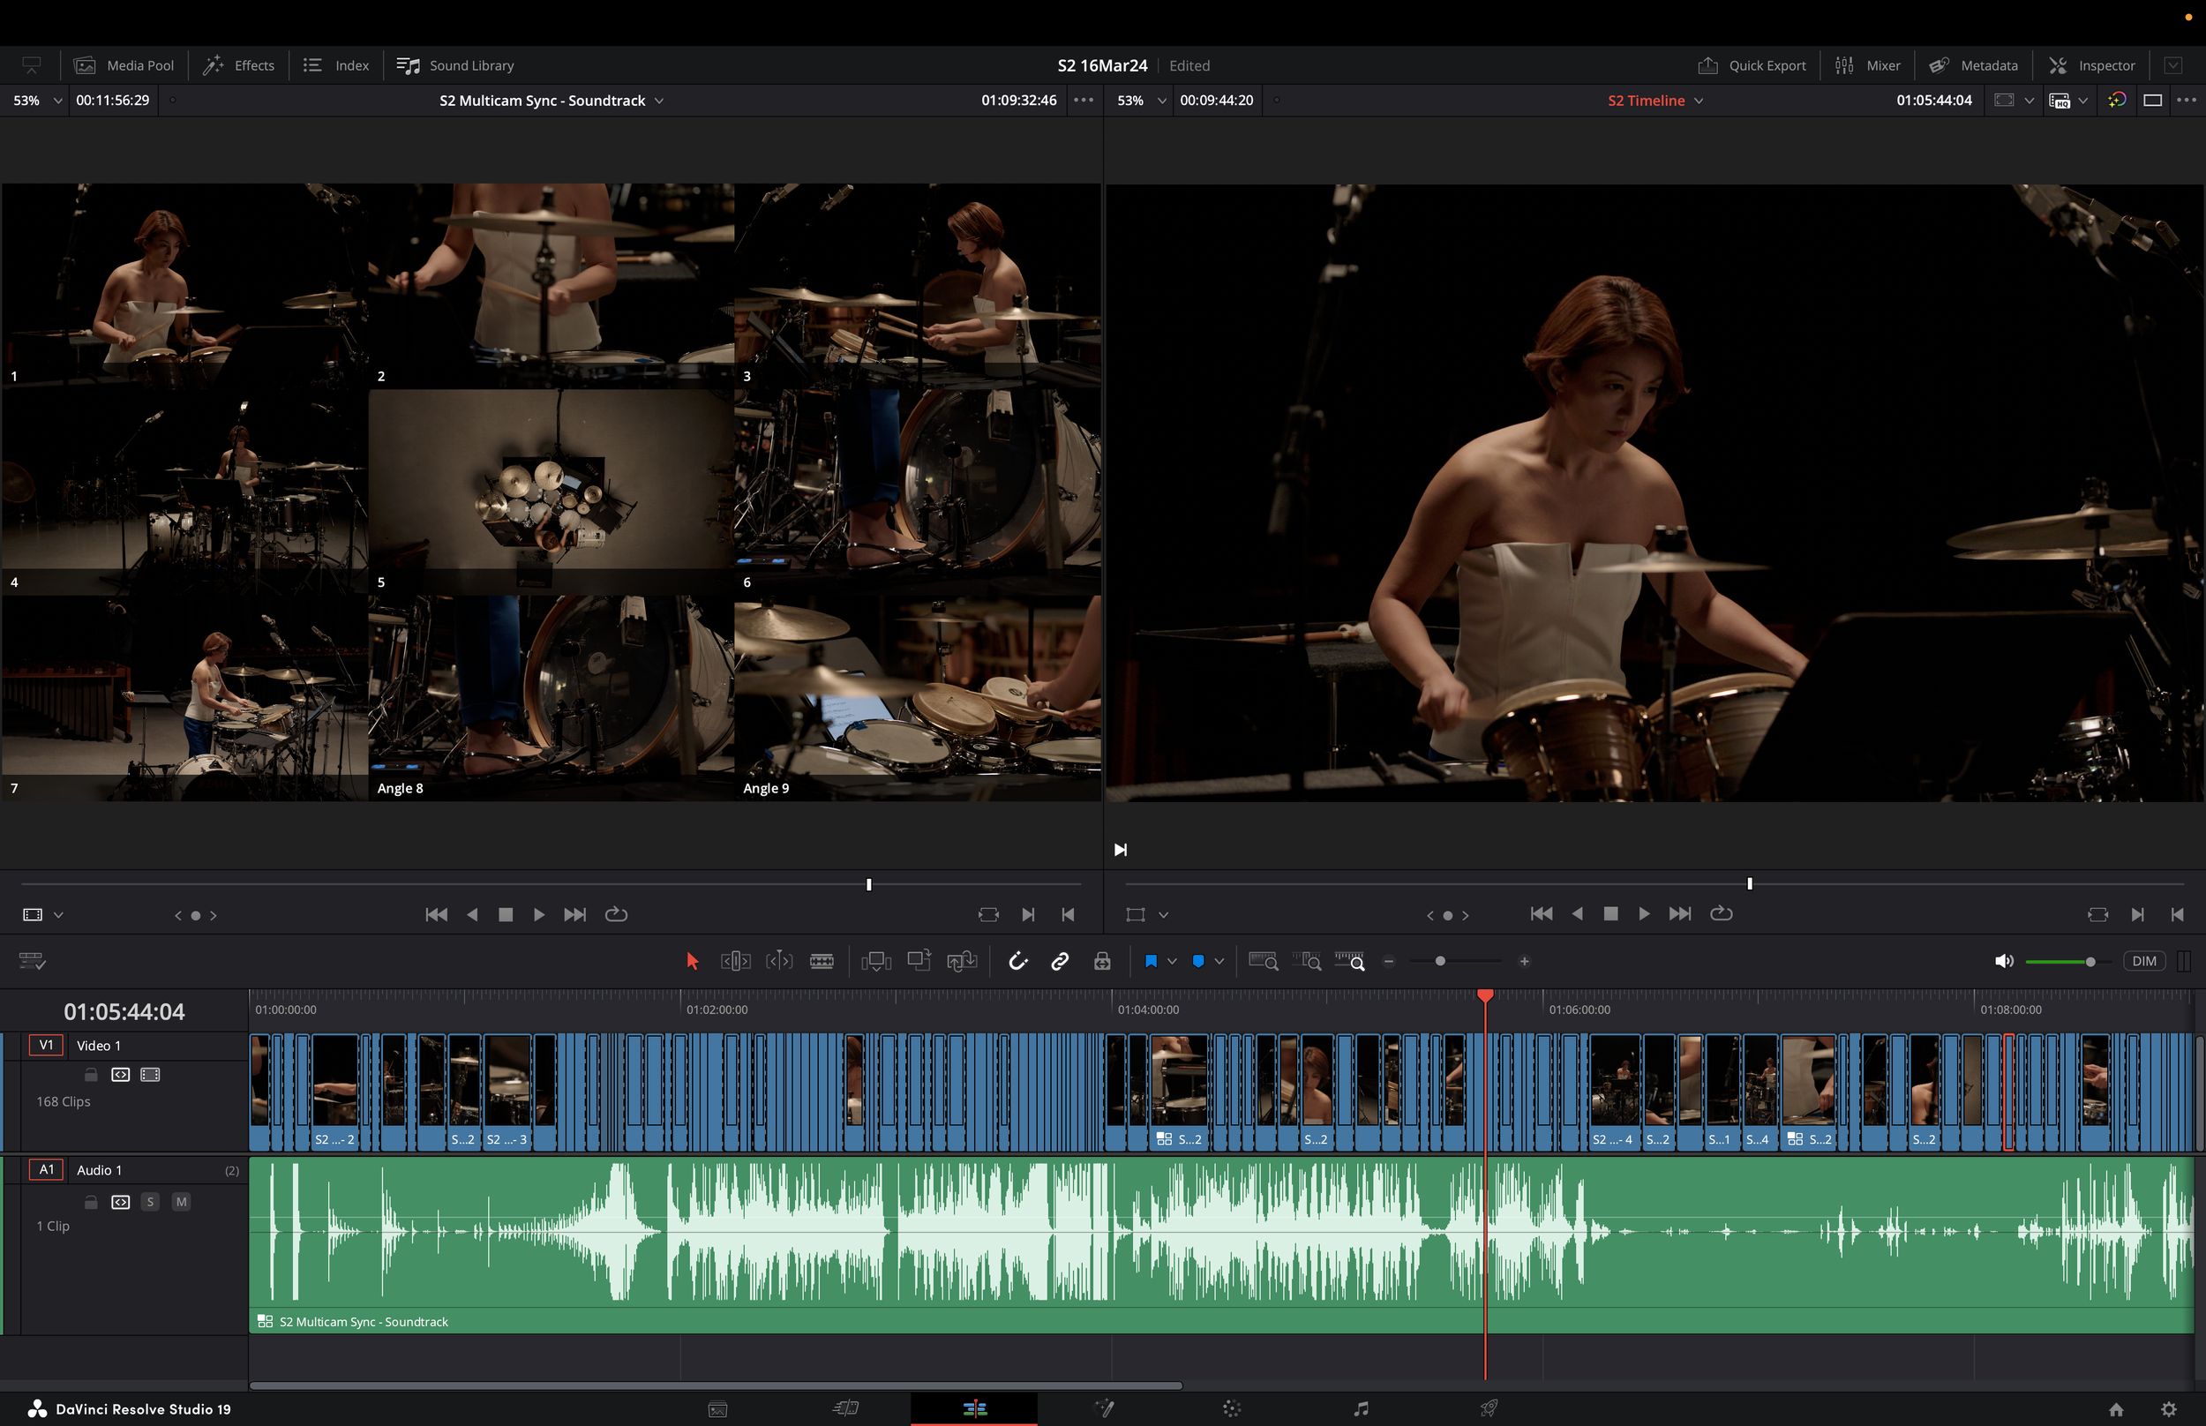The image size is (2206, 1426).
Task: Adjust the timeline zoom slider handle
Action: click(x=1439, y=961)
